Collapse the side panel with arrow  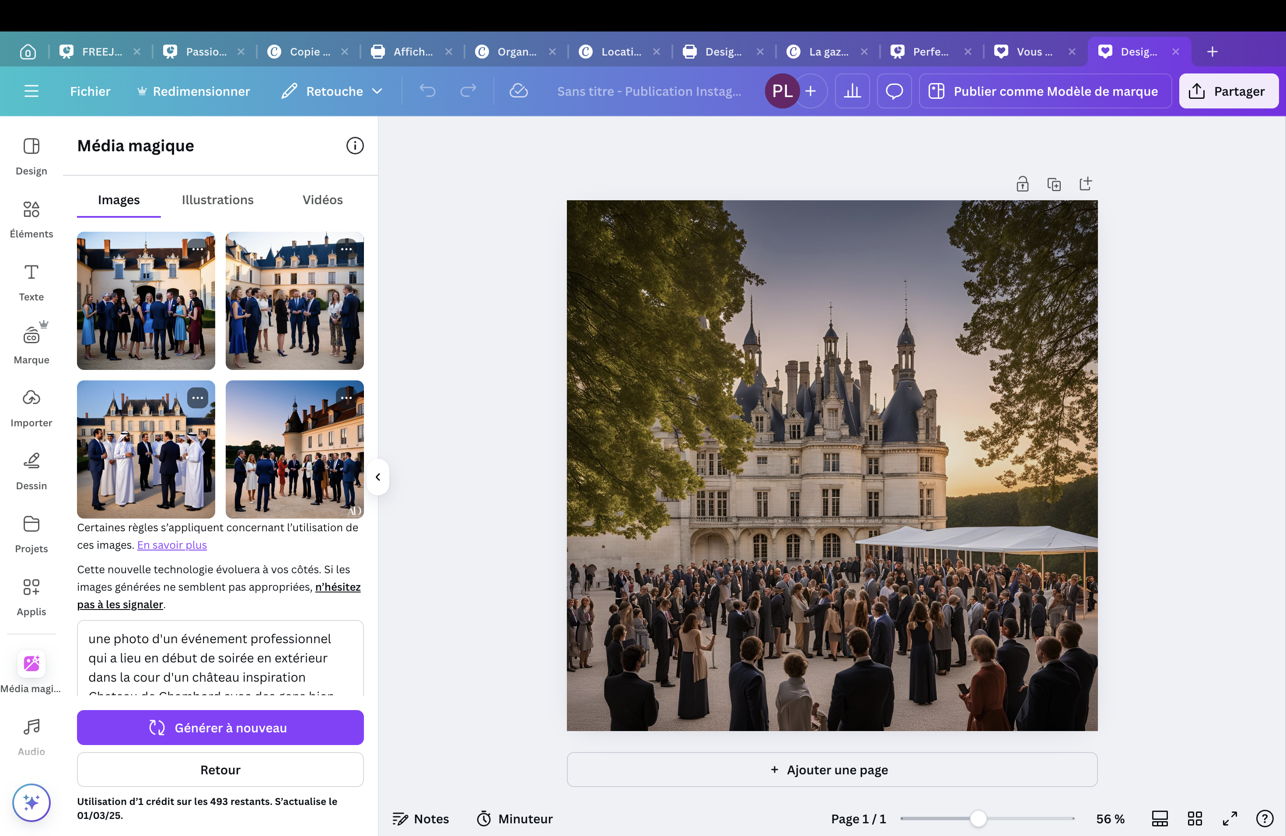pyautogui.click(x=377, y=477)
